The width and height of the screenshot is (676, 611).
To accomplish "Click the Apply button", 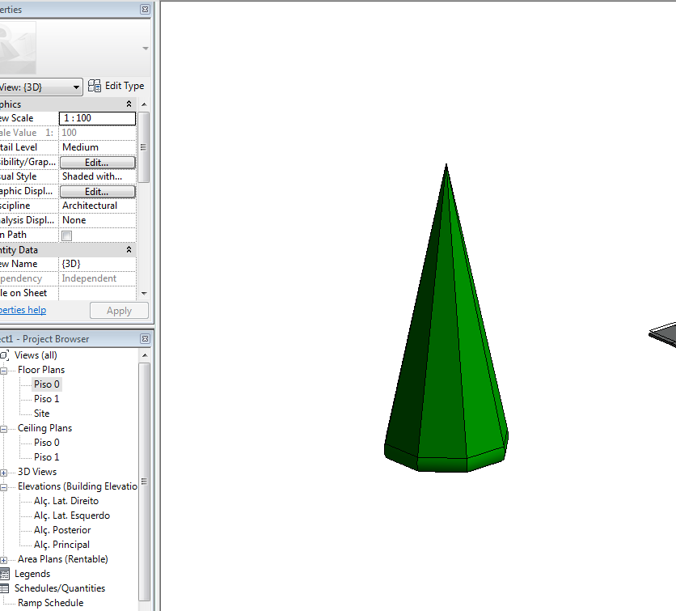I will tap(119, 311).
